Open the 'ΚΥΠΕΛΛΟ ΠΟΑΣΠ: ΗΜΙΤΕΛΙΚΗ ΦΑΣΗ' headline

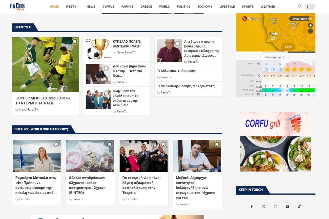coord(127,44)
